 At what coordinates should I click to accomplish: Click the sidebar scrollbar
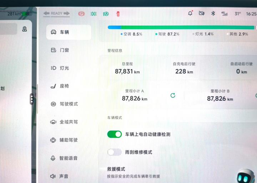point(37,99)
